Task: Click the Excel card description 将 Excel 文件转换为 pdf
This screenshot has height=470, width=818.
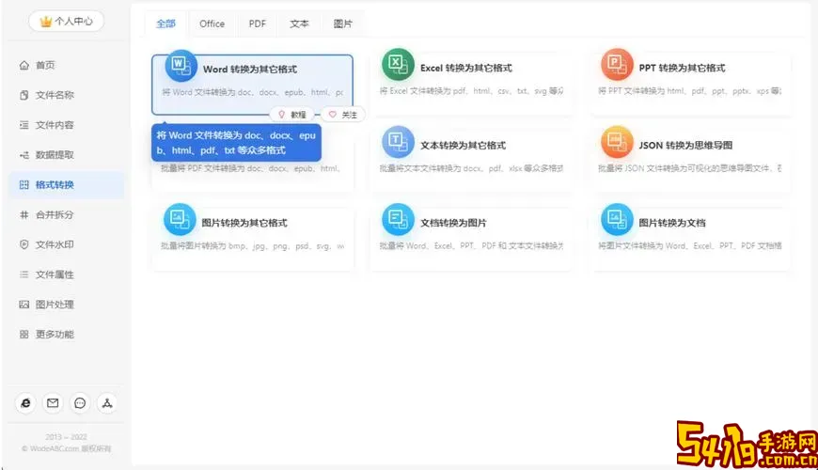Action: (x=471, y=91)
